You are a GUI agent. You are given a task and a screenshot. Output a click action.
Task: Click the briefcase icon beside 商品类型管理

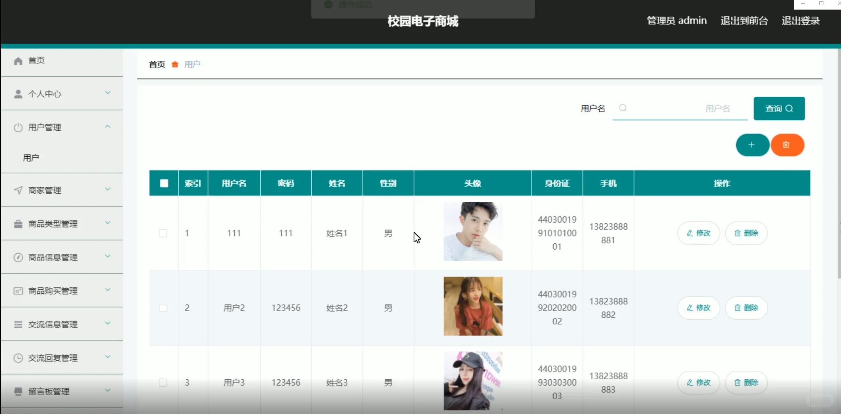[18, 223]
